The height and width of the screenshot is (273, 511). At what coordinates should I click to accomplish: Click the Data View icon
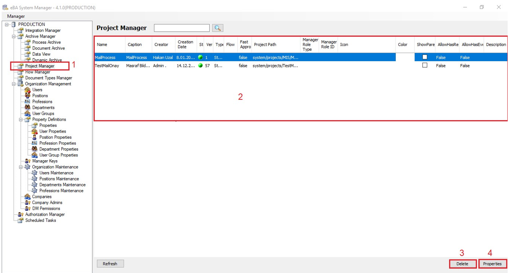[28, 54]
